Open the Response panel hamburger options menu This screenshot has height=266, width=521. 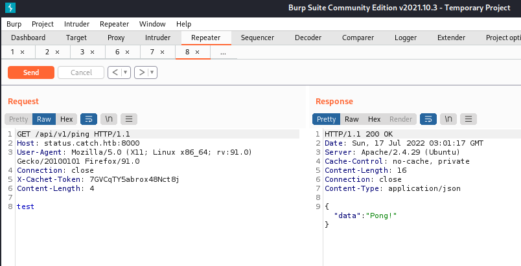469,119
